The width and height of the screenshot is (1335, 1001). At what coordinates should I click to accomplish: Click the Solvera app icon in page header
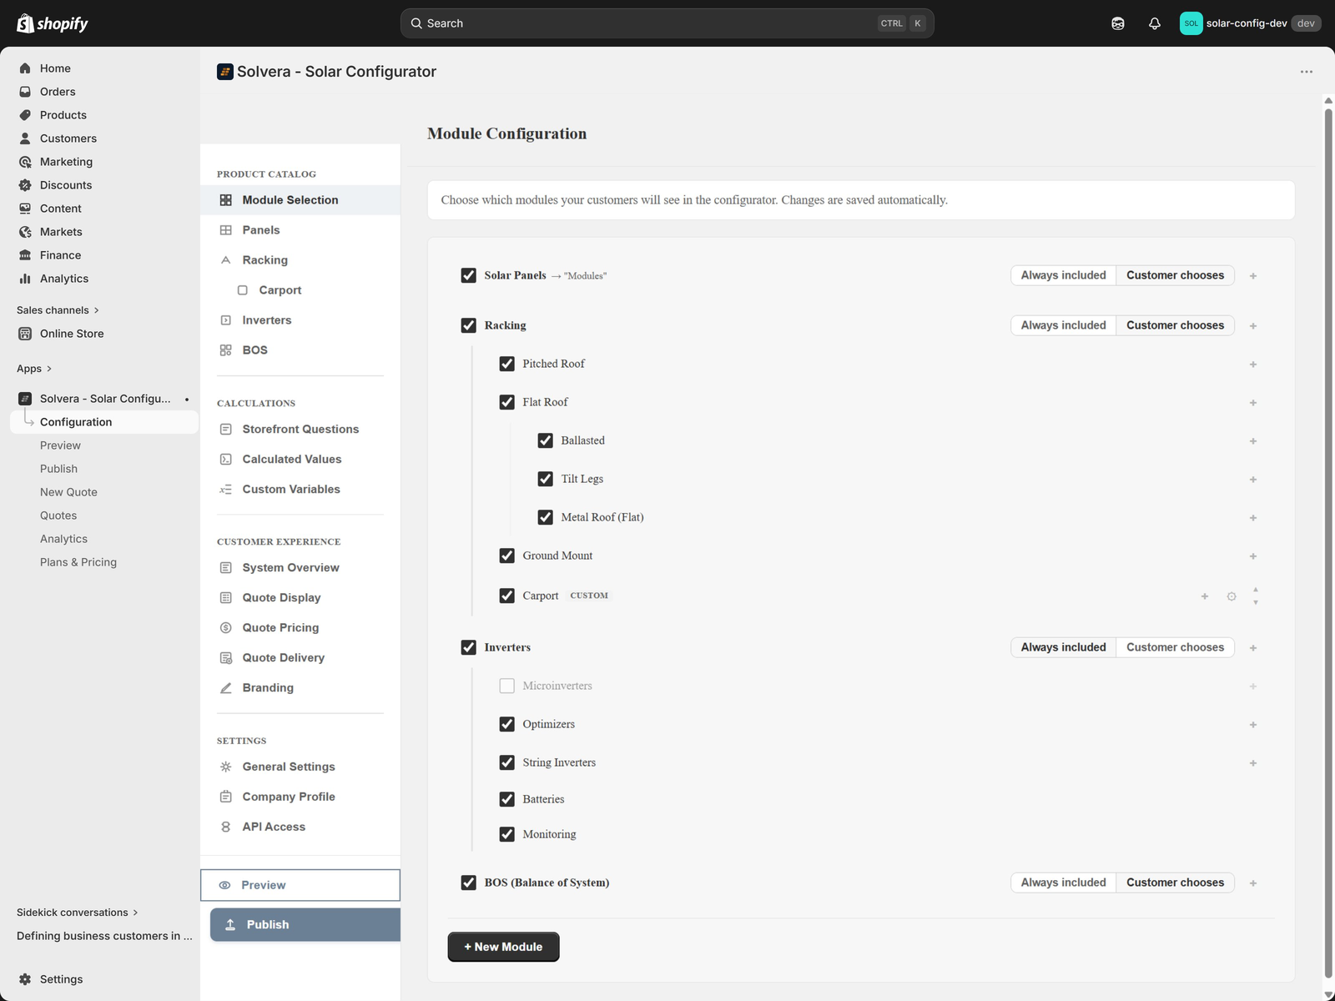pyautogui.click(x=225, y=72)
